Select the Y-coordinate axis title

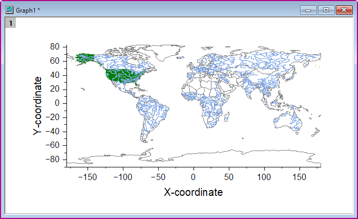tap(38, 106)
